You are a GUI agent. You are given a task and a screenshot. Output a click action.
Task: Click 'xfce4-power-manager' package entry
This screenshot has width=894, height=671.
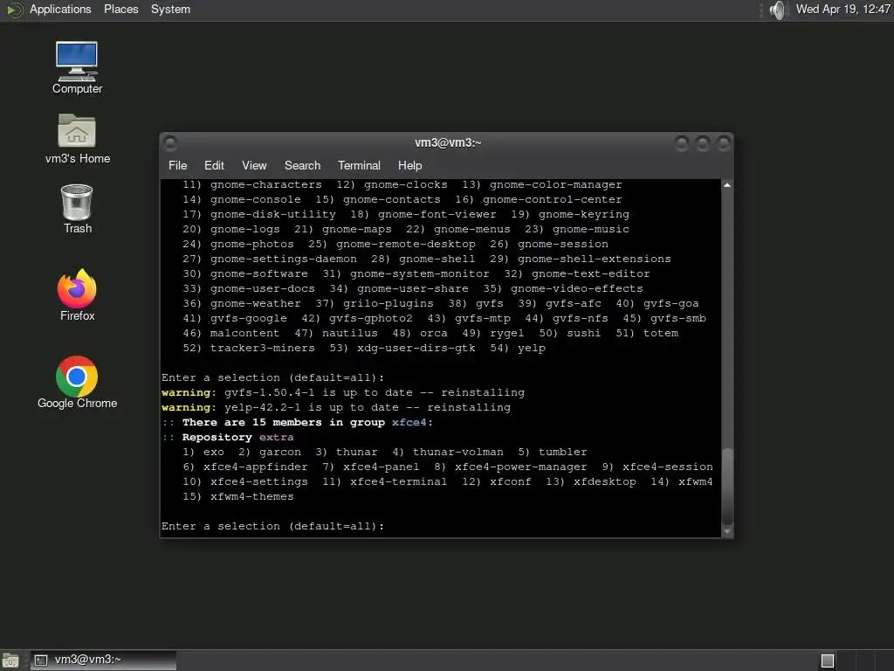pyautogui.click(x=520, y=467)
